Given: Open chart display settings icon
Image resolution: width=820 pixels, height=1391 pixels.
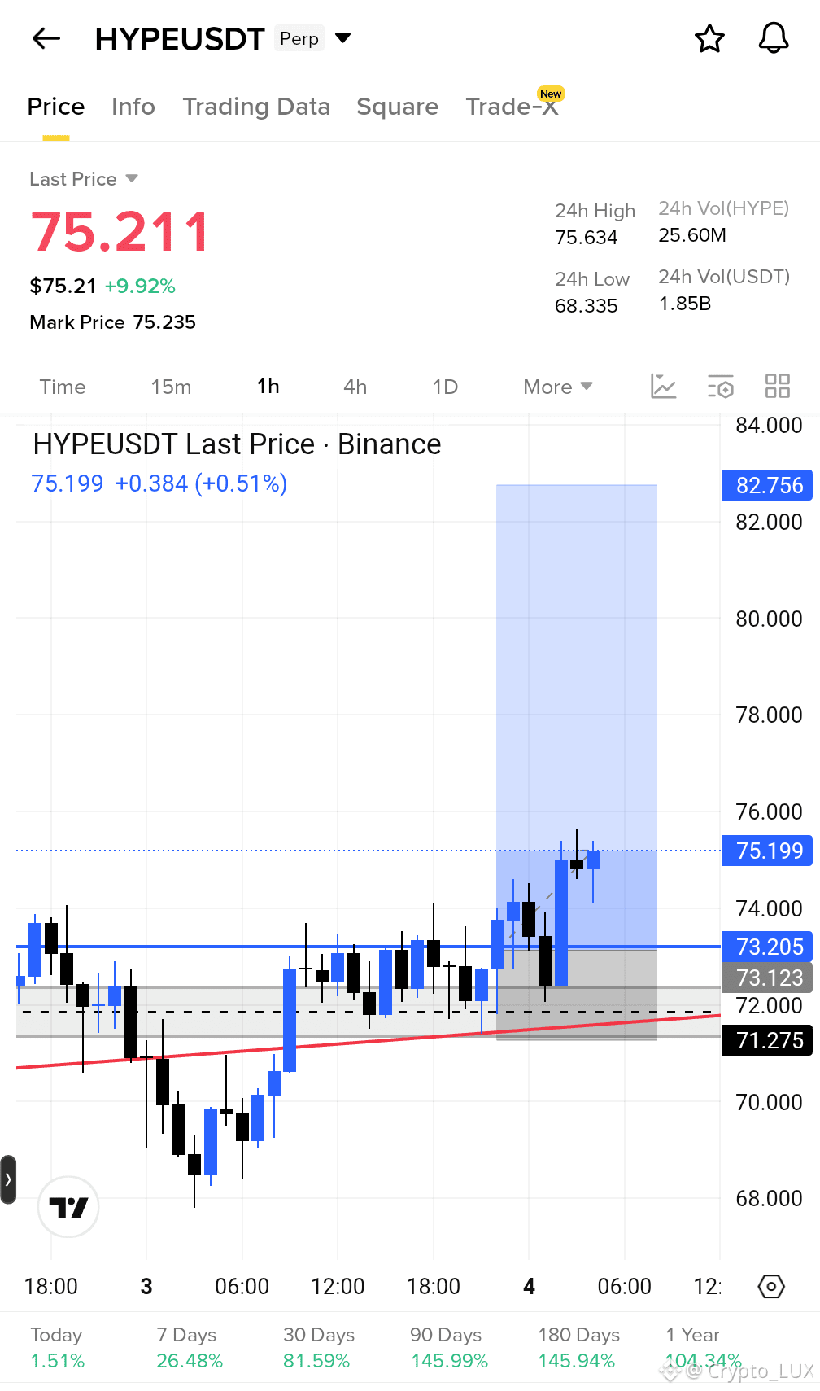Looking at the screenshot, I should [721, 386].
